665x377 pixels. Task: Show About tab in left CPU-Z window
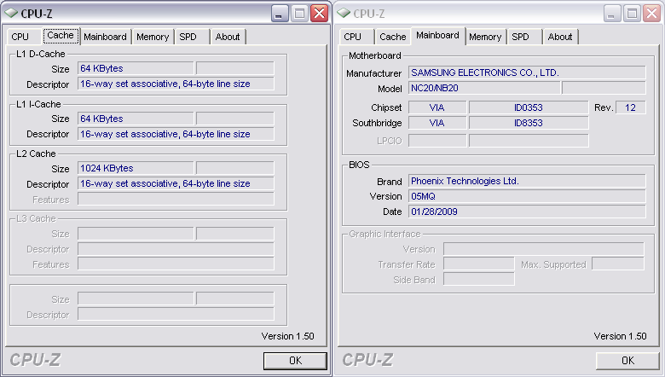click(x=228, y=37)
